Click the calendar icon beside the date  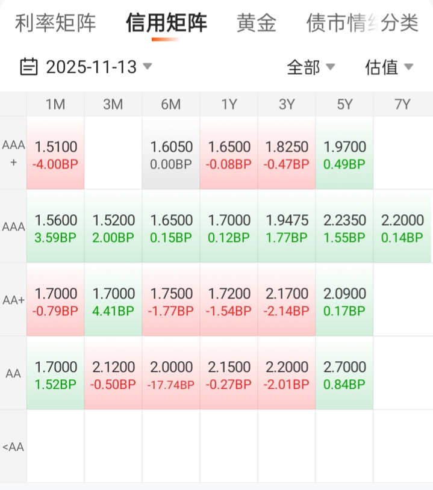(28, 66)
